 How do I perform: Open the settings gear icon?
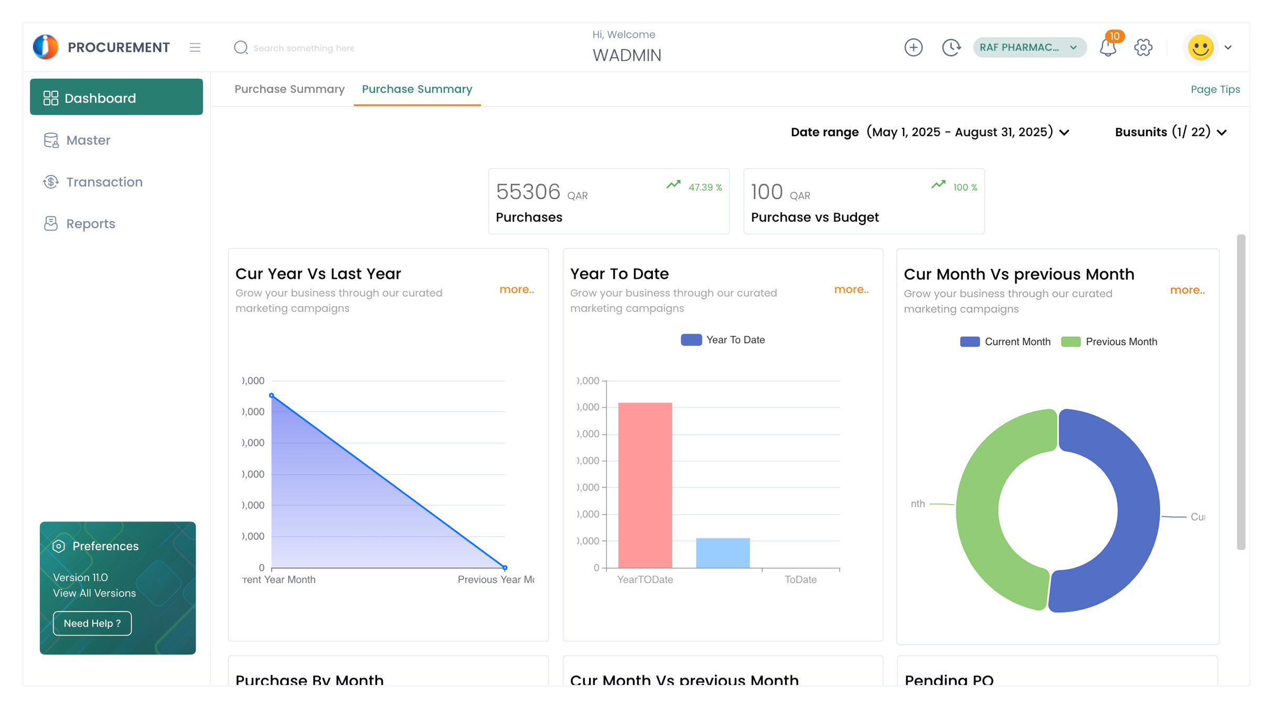pyautogui.click(x=1143, y=47)
